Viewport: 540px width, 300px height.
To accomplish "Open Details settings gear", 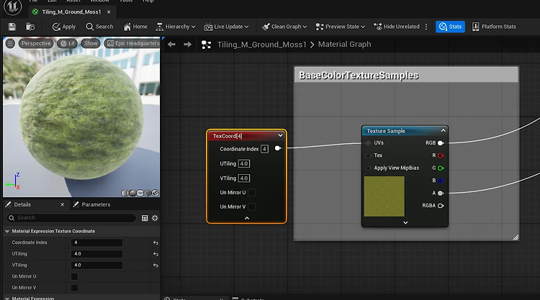I will tap(155, 218).
